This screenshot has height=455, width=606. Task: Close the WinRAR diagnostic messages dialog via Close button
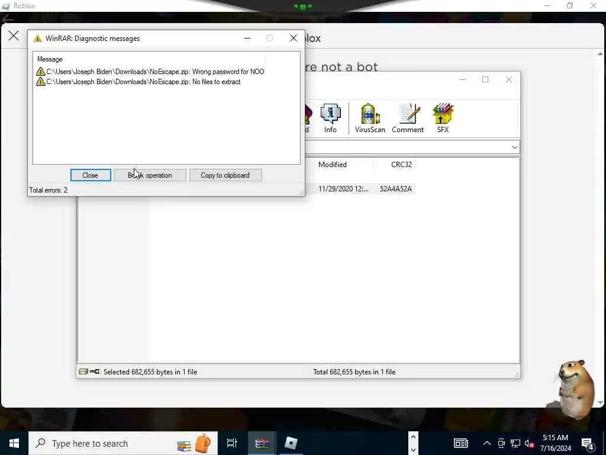(x=91, y=175)
